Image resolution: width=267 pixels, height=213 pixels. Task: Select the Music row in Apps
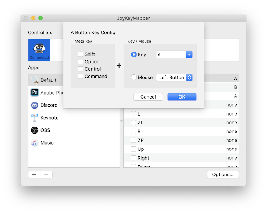[74, 143]
